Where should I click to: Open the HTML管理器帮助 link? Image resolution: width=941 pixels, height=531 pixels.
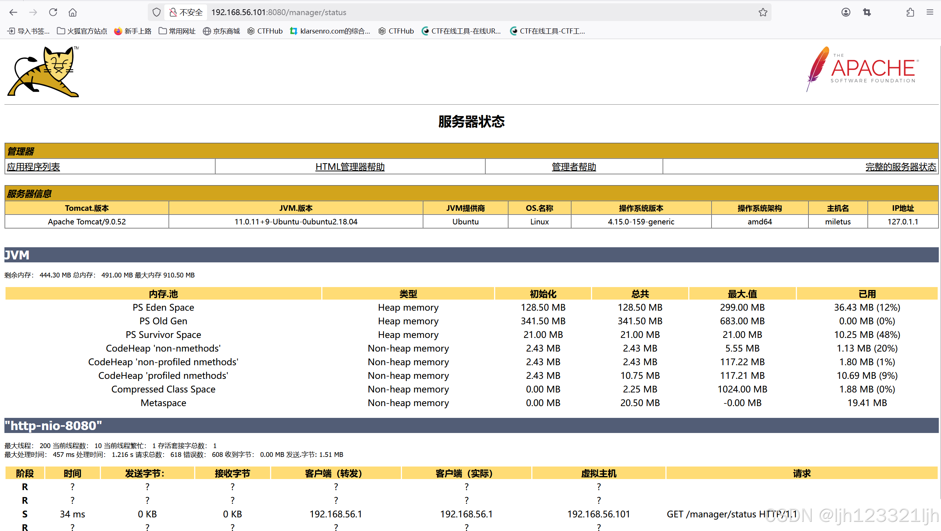pyautogui.click(x=350, y=167)
